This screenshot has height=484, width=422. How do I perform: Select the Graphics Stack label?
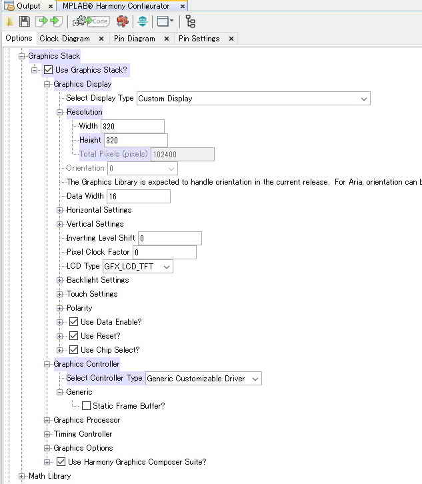(x=54, y=56)
